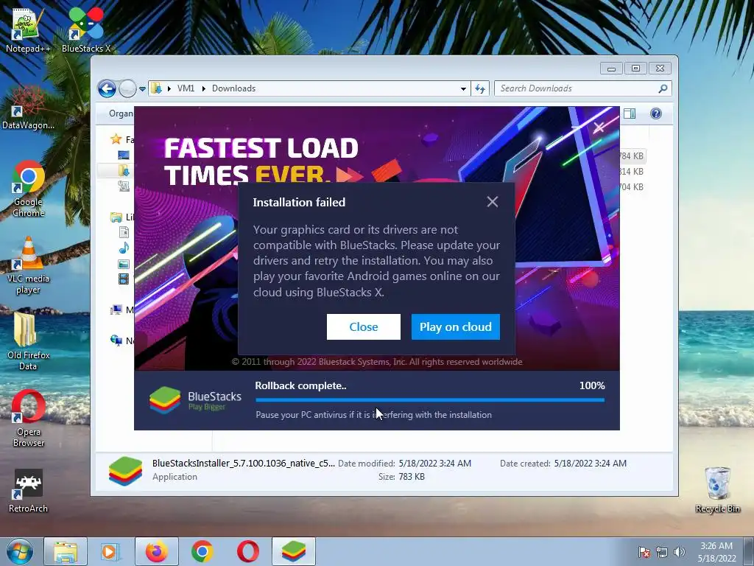Open Opera from the taskbar

pos(247,551)
